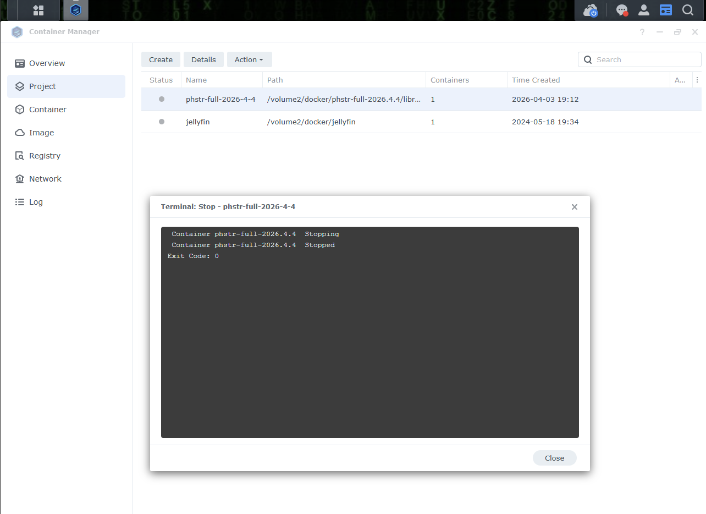Click the Help question mark icon
The image size is (706, 514).
pyautogui.click(x=642, y=32)
